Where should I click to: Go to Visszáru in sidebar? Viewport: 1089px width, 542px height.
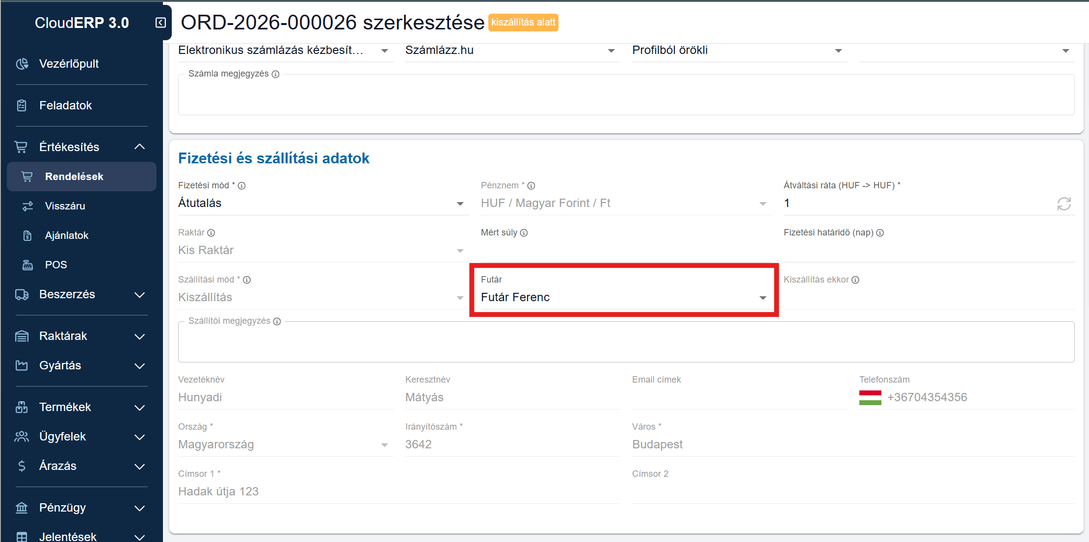[x=65, y=206]
